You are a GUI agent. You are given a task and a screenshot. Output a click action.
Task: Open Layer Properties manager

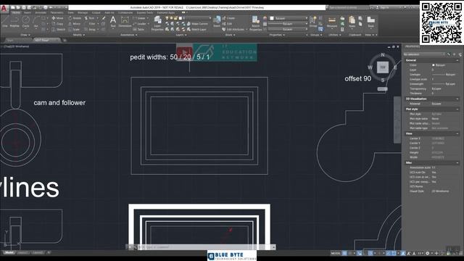[157, 23]
